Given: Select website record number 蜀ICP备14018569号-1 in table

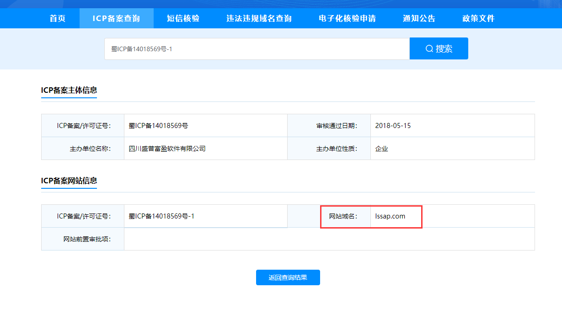Looking at the screenshot, I should tap(161, 216).
